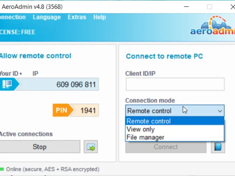This screenshot has width=235, height=176.
Task: Click the computer icon beside Your ID
Action: point(8,84)
